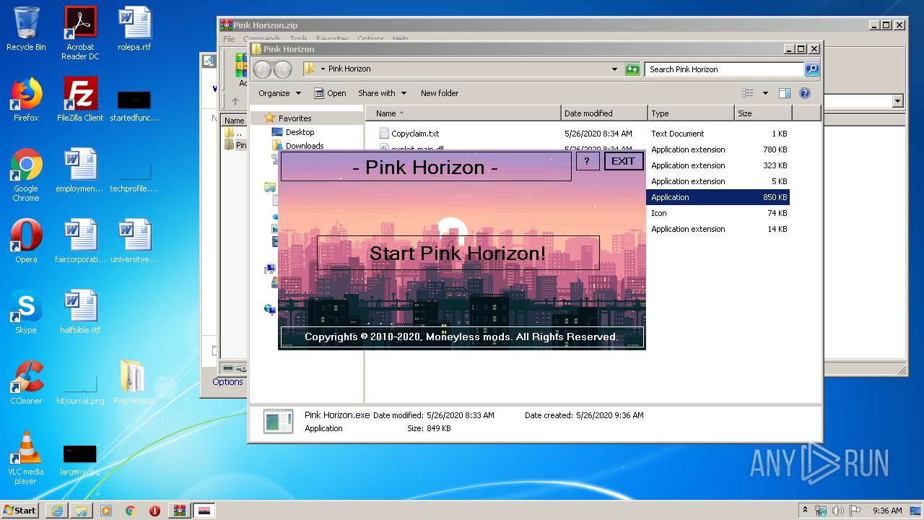The height and width of the screenshot is (520, 924).
Task: Open the Google Chrome desktop shortcut
Action: [26, 175]
